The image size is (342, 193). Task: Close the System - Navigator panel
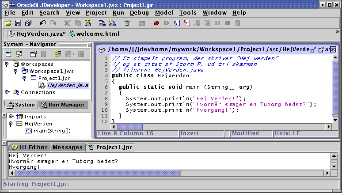click(x=88, y=45)
